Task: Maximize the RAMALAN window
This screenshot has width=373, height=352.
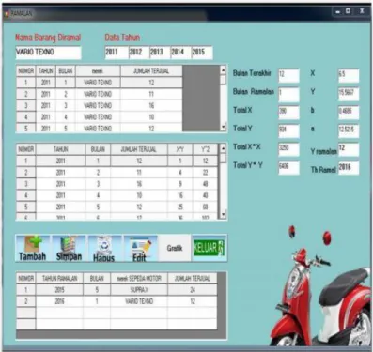Action: click(348, 11)
